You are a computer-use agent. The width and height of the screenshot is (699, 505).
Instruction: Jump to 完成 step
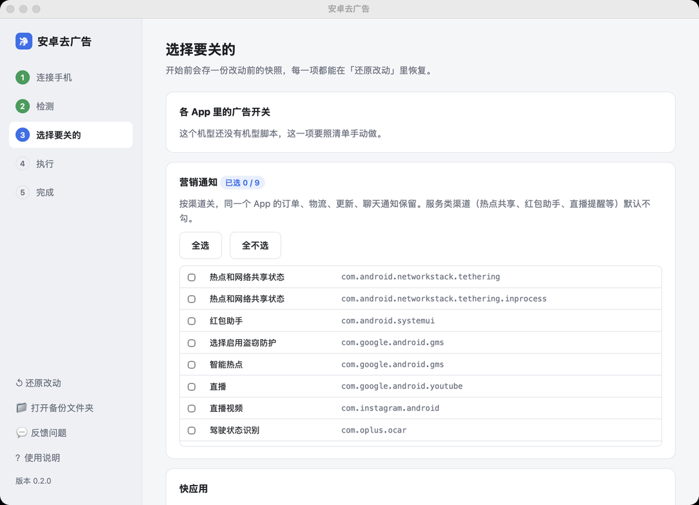point(71,192)
